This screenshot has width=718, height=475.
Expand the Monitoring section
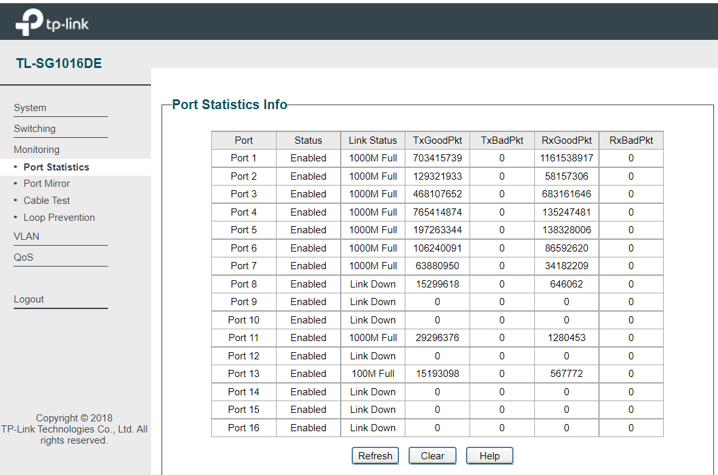[36, 149]
